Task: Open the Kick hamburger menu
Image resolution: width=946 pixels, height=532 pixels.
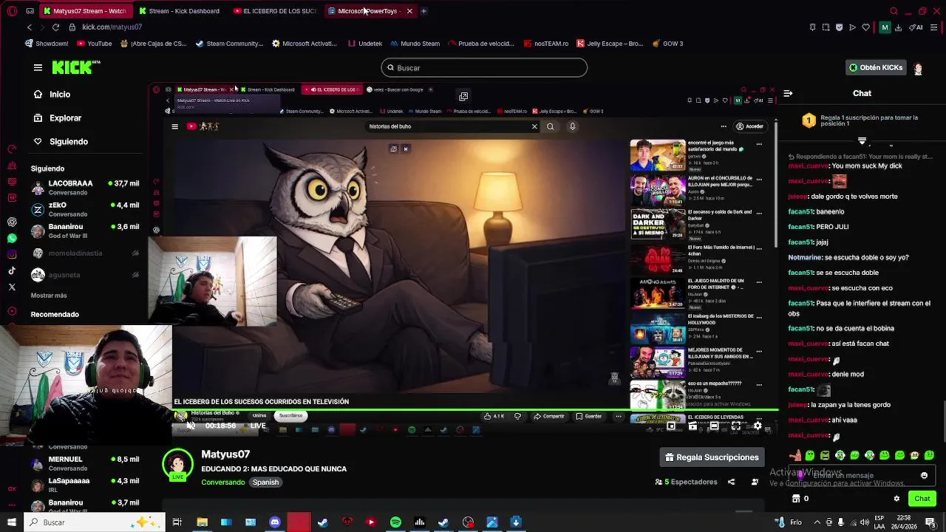Action: [x=38, y=67]
